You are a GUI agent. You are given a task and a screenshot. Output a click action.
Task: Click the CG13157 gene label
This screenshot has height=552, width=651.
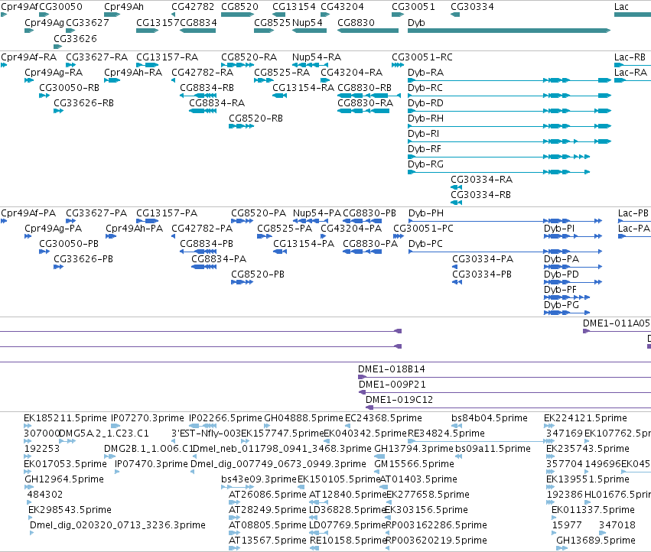pyautogui.click(x=158, y=23)
